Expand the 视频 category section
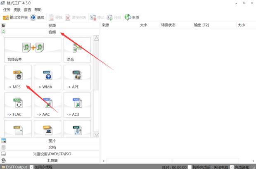This screenshot has width=256, height=169. coord(52,25)
